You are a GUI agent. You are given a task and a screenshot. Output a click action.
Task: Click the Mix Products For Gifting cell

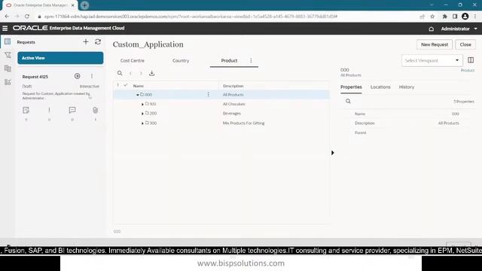243,123
